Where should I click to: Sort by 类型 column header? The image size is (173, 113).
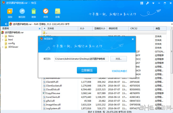click(x=160, y=29)
